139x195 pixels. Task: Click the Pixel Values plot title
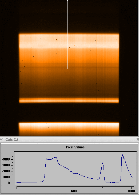75,147
